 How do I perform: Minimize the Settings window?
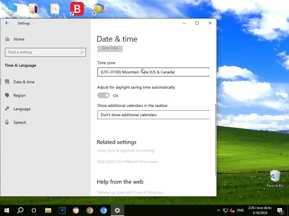point(184,23)
